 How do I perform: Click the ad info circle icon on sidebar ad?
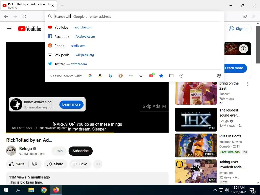(243, 49)
